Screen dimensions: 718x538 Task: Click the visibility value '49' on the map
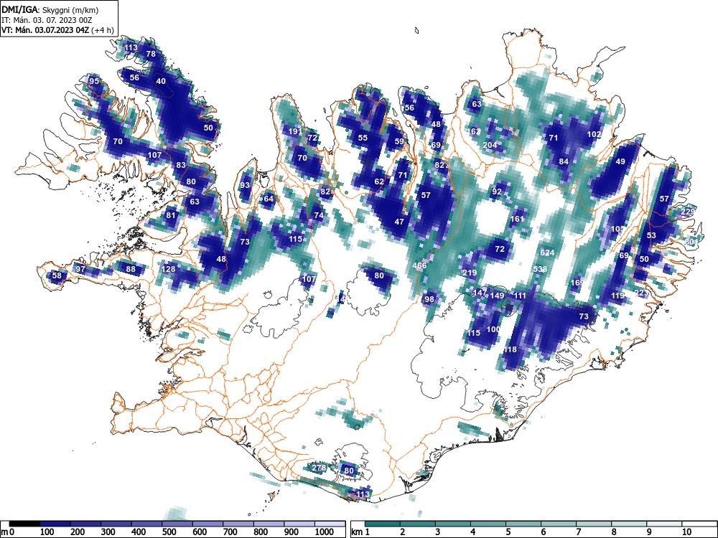coord(620,161)
